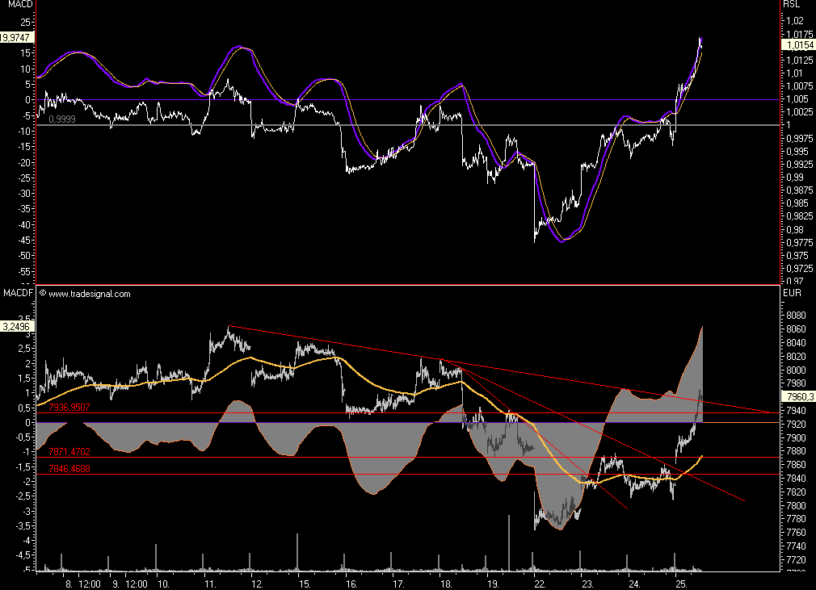Click date 25. on the time axis
816x590 pixels.
pyautogui.click(x=681, y=582)
